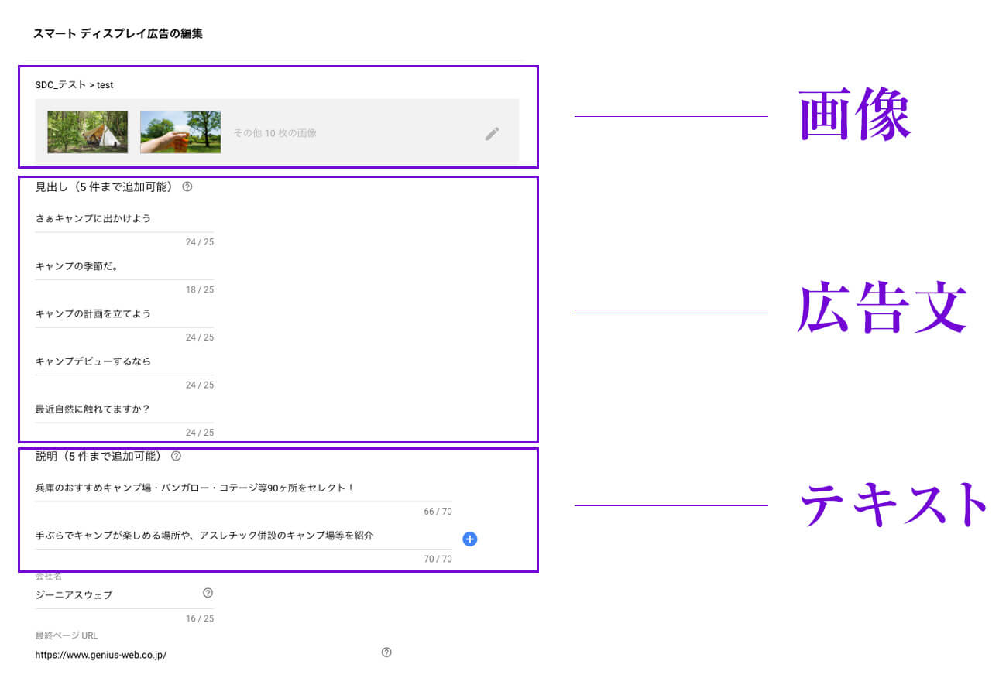Click the 見出し（5 件まで追加可能） label

[x=106, y=187]
